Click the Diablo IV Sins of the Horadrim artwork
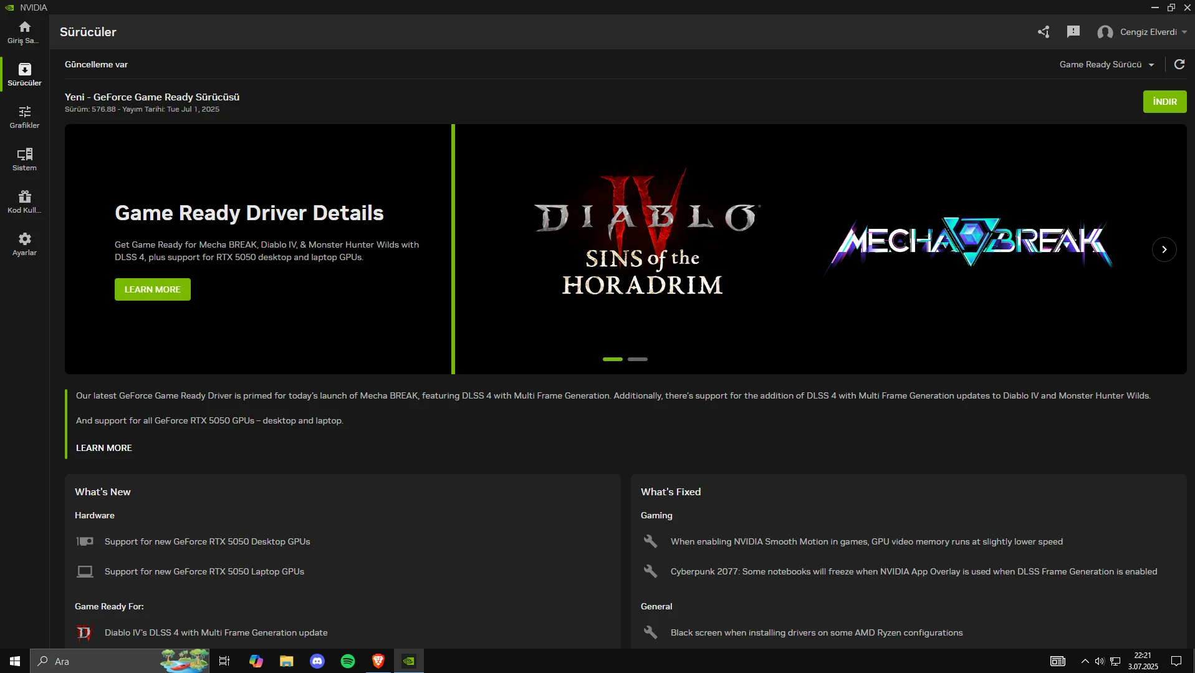Viewport: 1195px width, 673px height. 646,233
